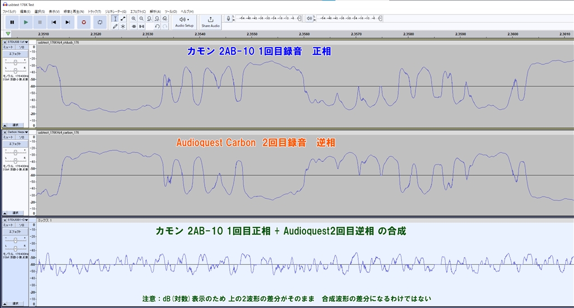Open the ヘルプ(H) menu
This screenshot has height=308, width=574.
point(187,12)
